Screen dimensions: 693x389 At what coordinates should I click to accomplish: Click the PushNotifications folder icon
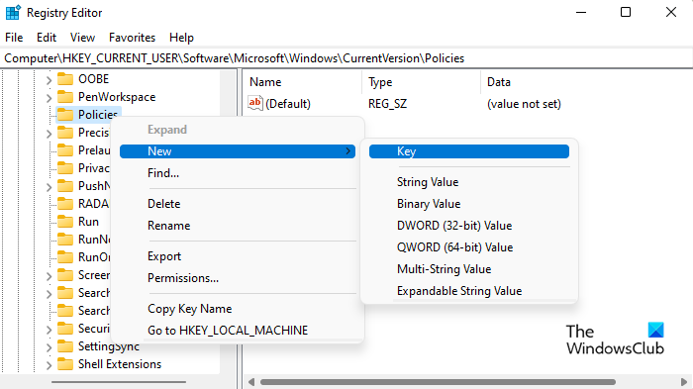pos(65,186)
